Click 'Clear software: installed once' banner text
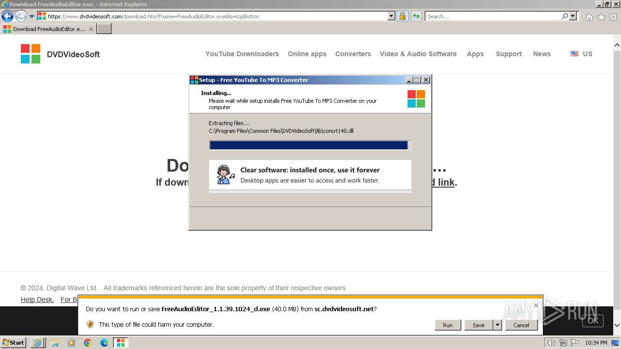Viewport: 621px width, 349px height. [x=310, y=170]
